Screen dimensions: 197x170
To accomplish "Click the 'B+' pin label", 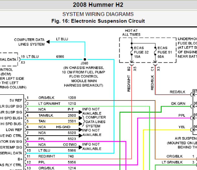I will click(20, 159).
